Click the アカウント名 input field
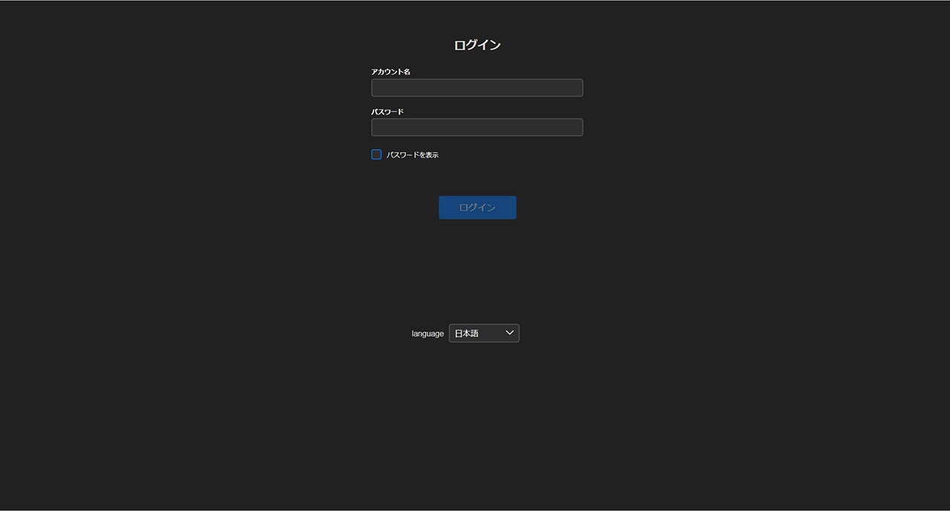This screenshot has width=950, height=511. [x=476, y=88]
